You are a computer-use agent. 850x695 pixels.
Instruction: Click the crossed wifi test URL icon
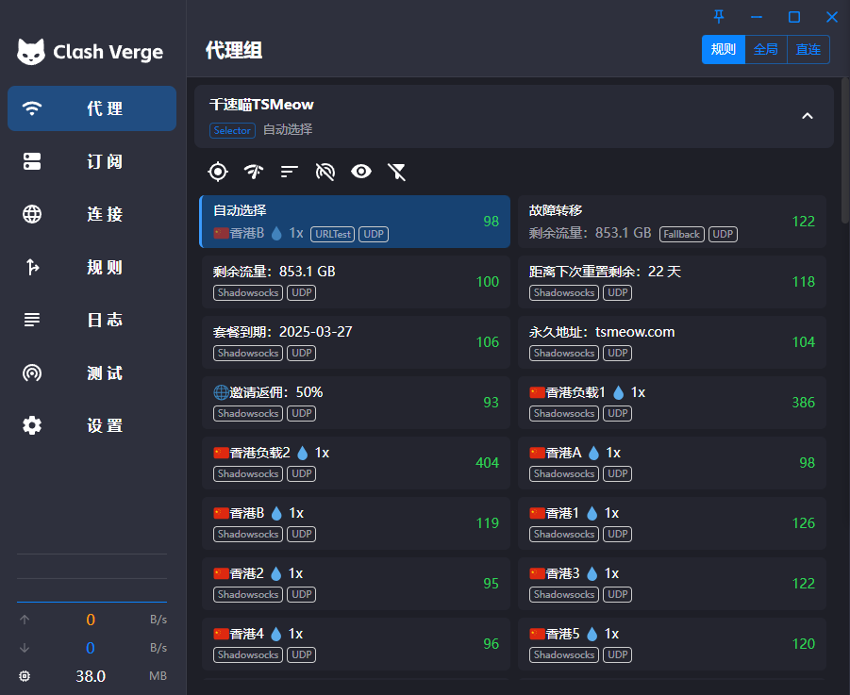click(325, 172)
